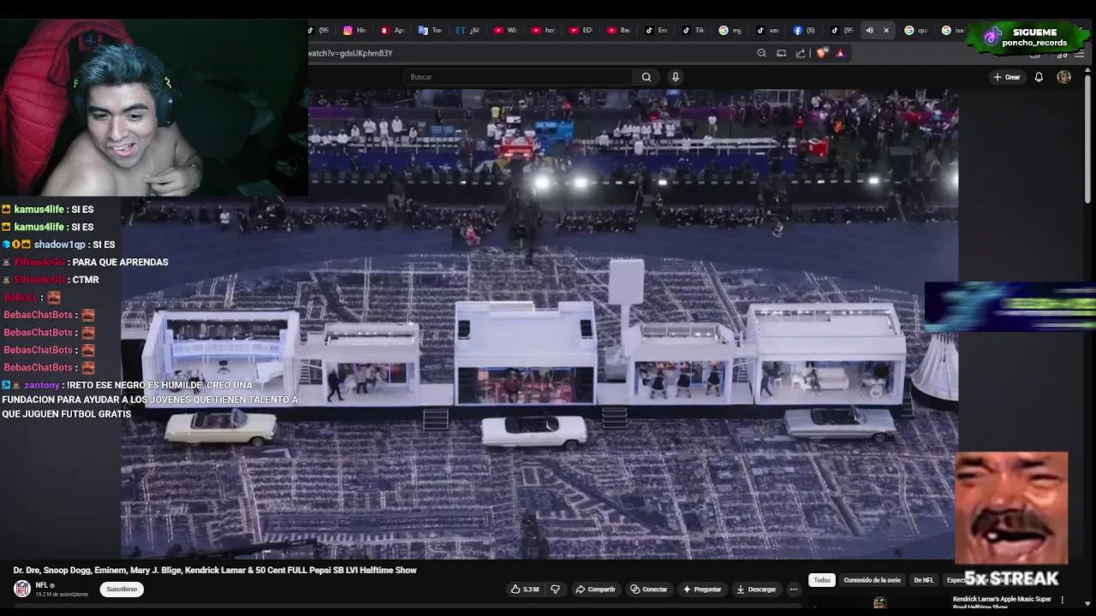
Task: Switch to the 'hol' YouTube tab
Action: coord(543,30)
